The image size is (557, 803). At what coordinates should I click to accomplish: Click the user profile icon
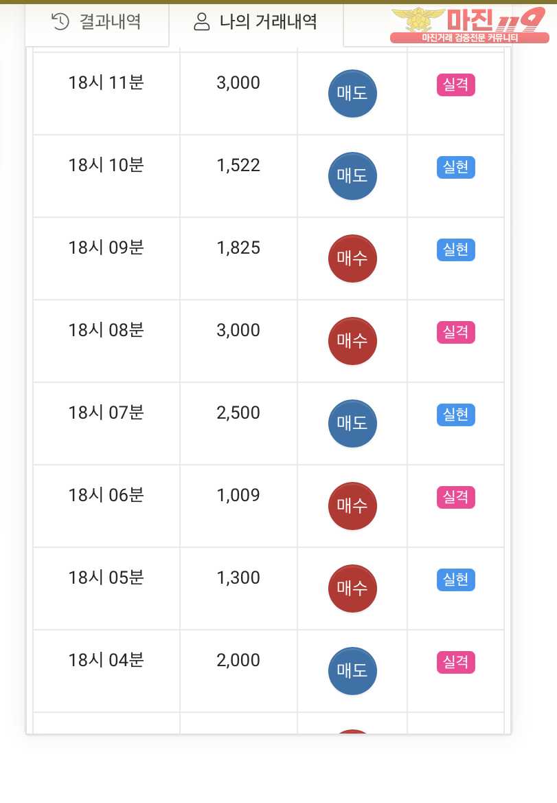click(201, 21)
